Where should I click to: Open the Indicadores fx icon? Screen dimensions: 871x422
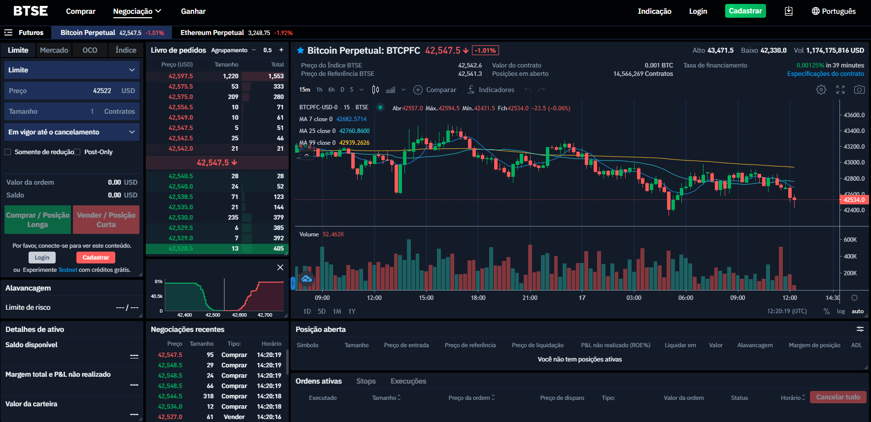click(471, 90)
